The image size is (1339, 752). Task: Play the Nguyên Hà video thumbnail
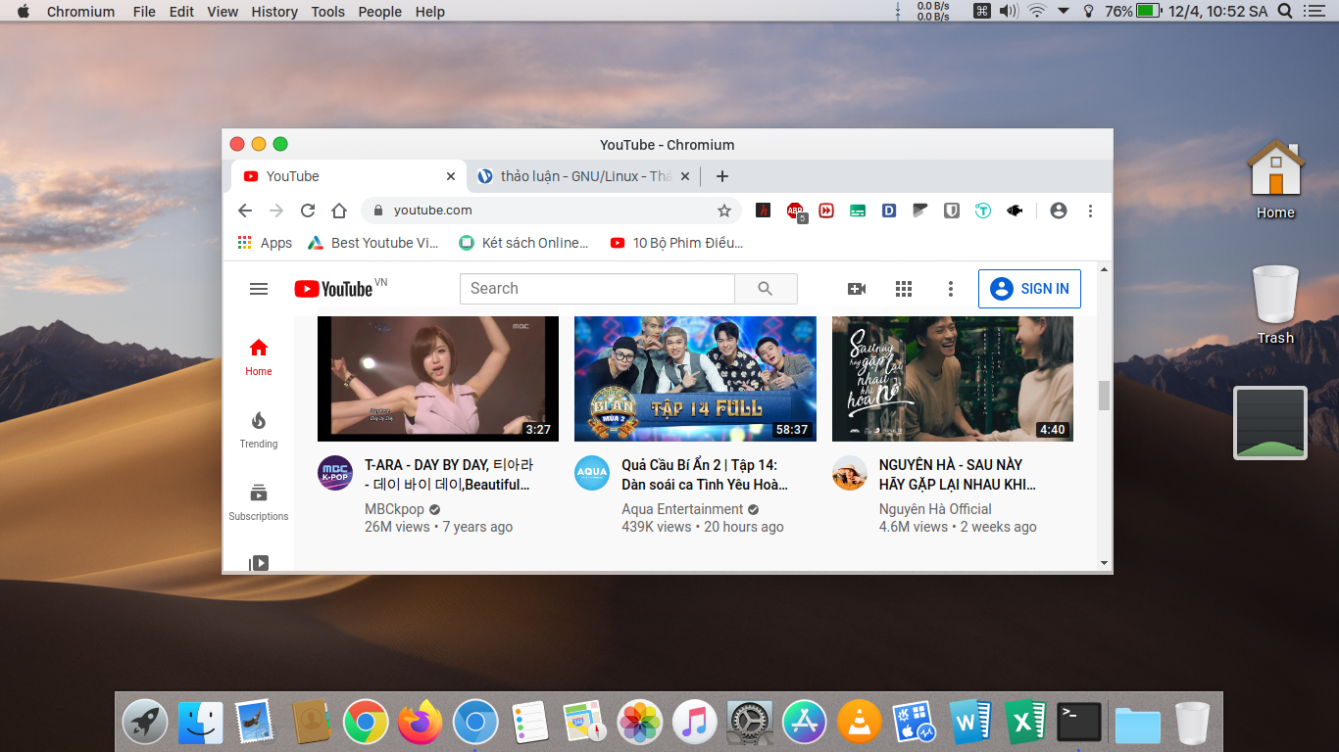pyautogui.click(x=953, y=379)
